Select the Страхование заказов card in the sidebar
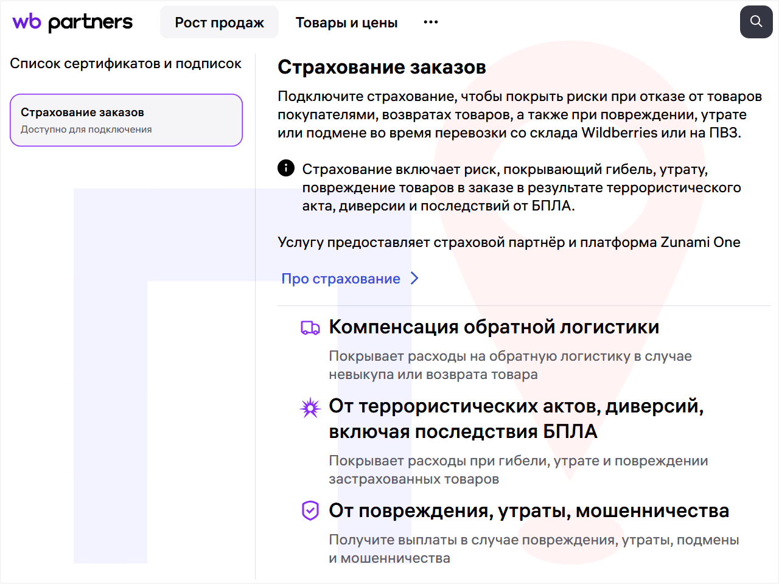The height and width of the screenshot is (584, 779). [x=126, y=120]
